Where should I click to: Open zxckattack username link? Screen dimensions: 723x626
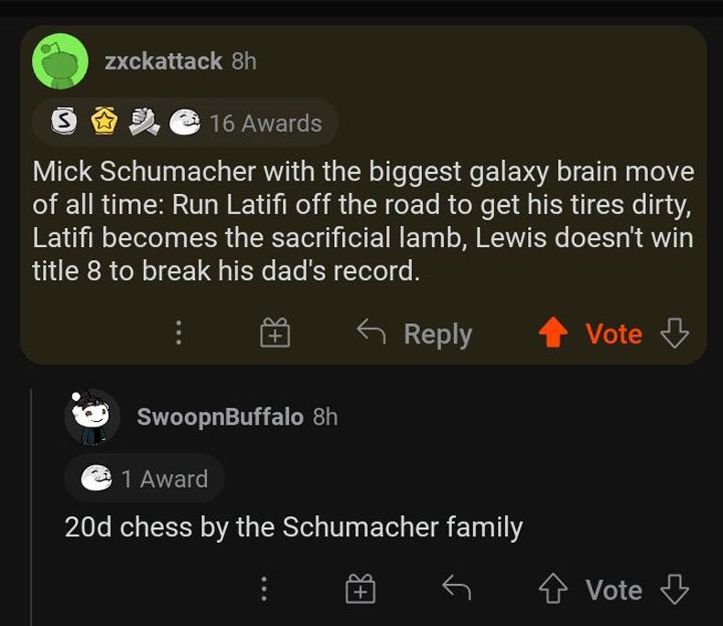(x=163, y=61)
